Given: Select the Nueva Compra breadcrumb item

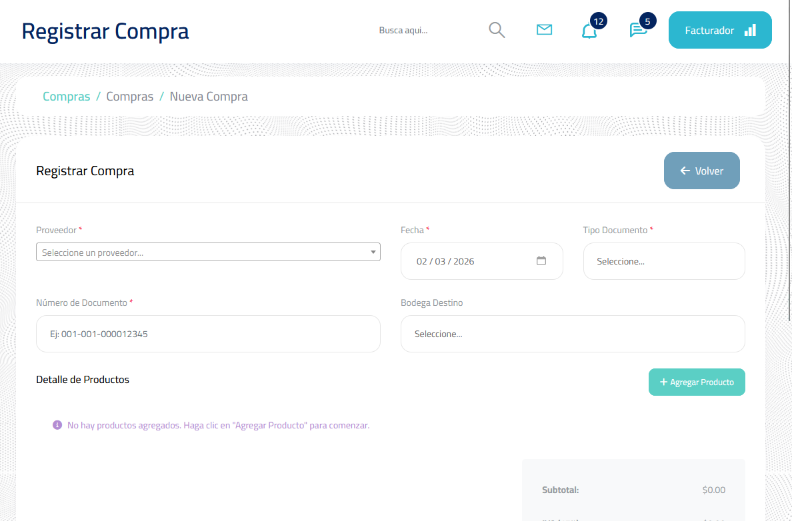Looking at the screenshot, I should coord(209,97).
